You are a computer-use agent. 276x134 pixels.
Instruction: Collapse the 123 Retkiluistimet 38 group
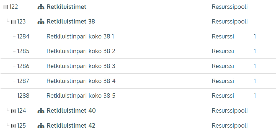pos(13,22)
